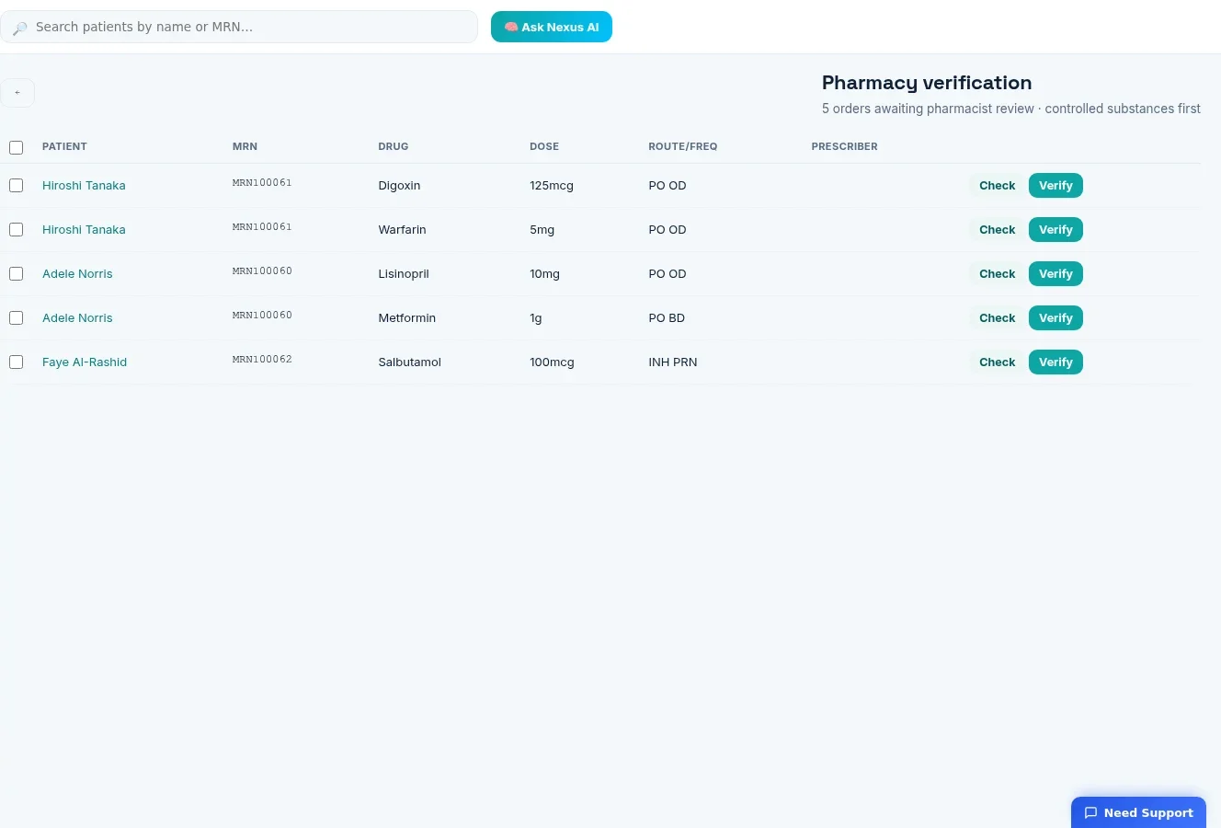1221x828 pixels.
Task: Check the Salbutamol order checkbox
Action: click(16, 362)
